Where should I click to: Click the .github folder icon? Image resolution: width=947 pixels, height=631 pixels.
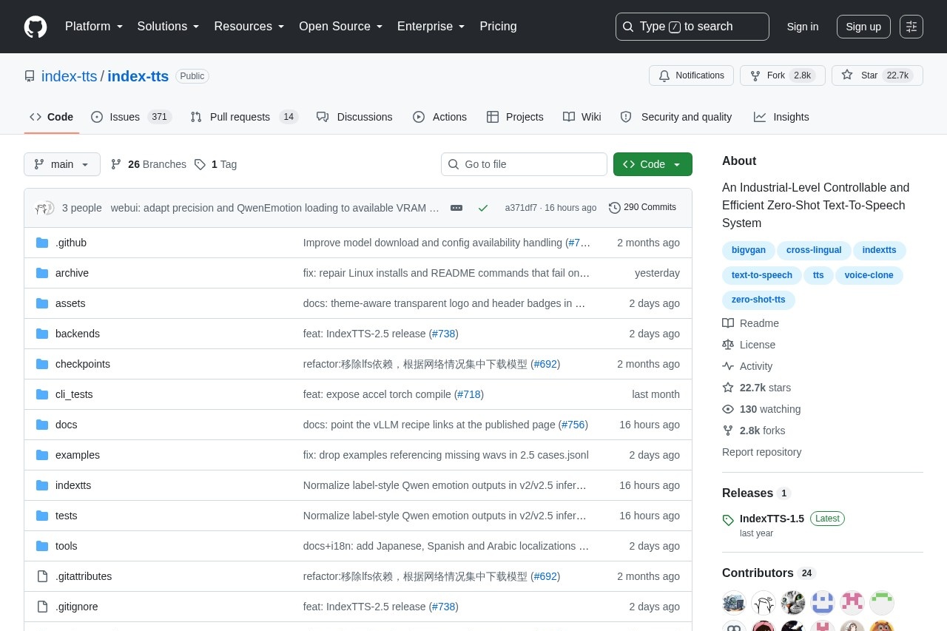coord(42,243)
